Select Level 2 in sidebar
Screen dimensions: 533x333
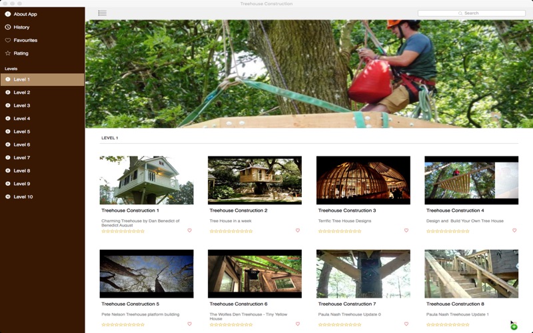click(x=42, y=93)
